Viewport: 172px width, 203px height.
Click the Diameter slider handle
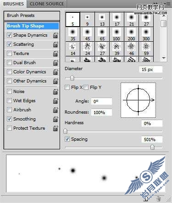(72, 78)
